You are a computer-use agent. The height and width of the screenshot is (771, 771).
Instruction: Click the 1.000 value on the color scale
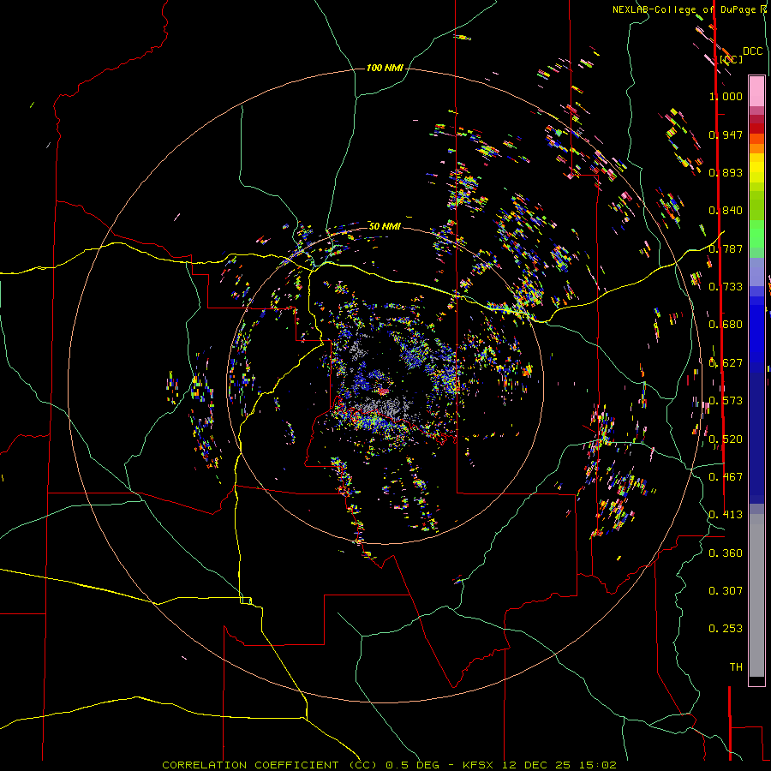pos(726,96)
